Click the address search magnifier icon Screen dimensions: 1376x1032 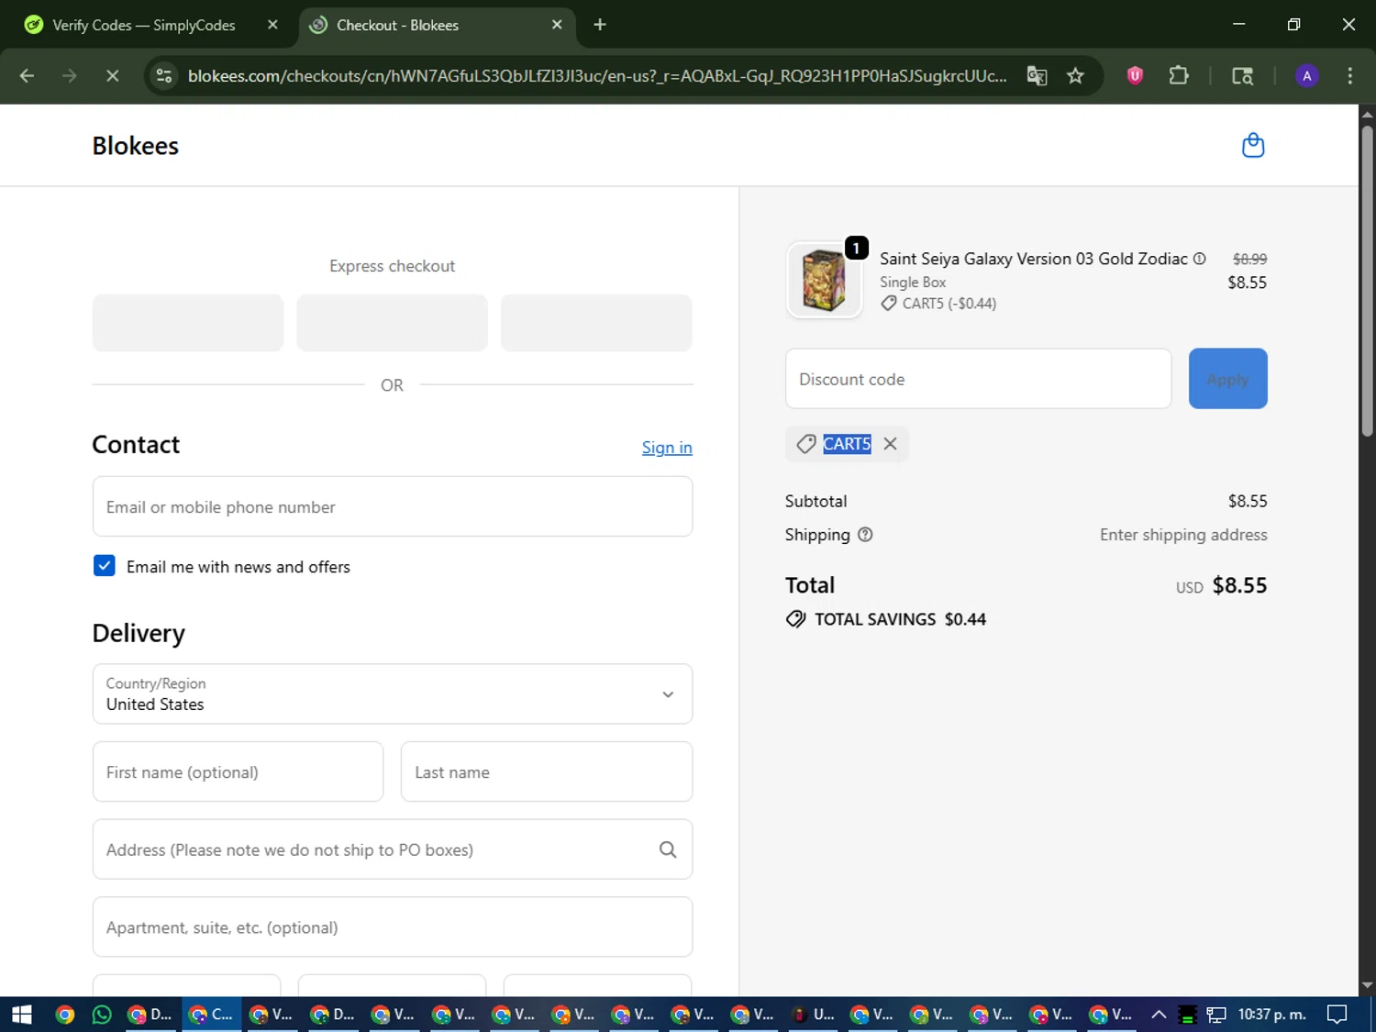point(668,849)
